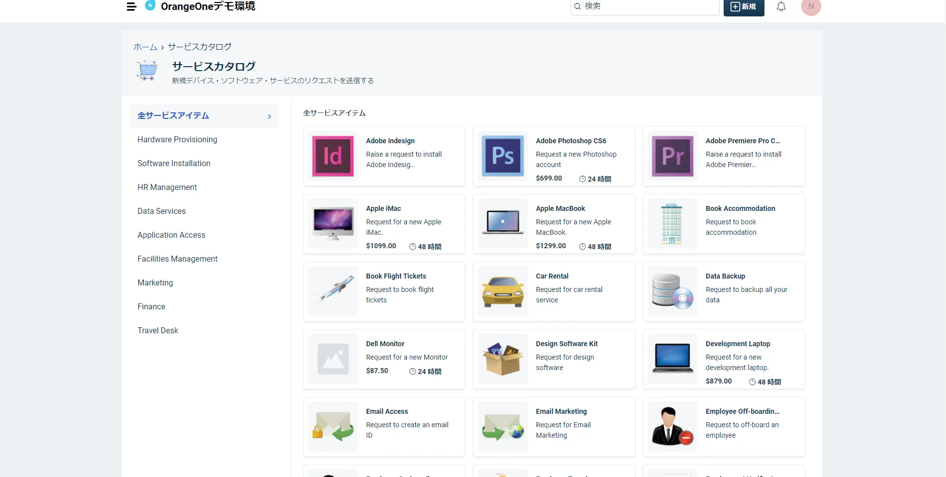Select Travel Desk category

pos(158,331)
